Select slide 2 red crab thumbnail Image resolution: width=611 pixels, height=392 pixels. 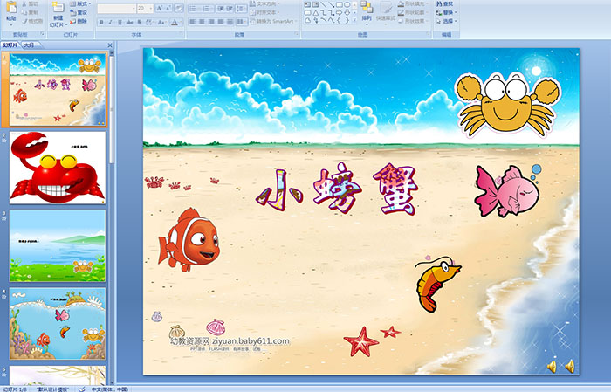pos(58,168)
